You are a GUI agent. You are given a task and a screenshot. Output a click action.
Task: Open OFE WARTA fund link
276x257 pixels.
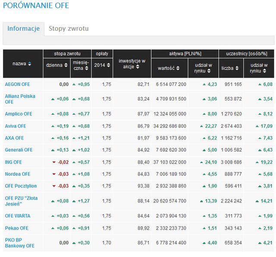pos(18,216)
